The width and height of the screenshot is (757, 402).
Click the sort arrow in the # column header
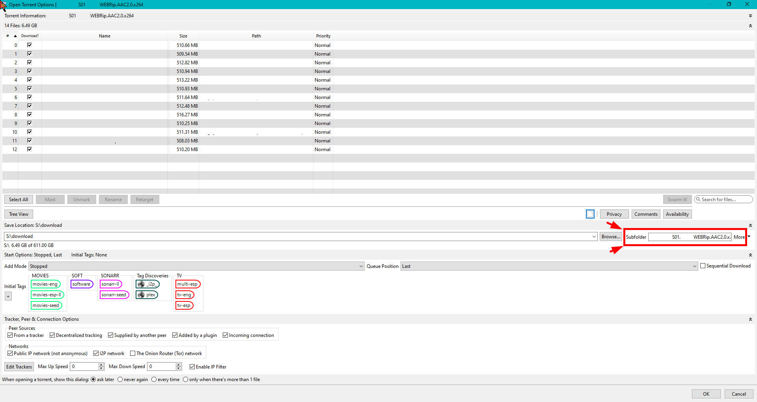pyautogui.click(x=15, y=36)
